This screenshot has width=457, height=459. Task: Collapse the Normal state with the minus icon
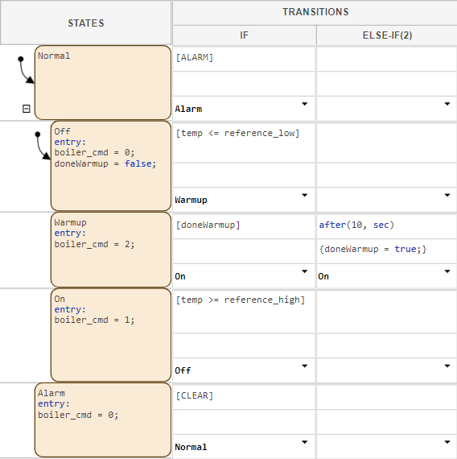27,109
